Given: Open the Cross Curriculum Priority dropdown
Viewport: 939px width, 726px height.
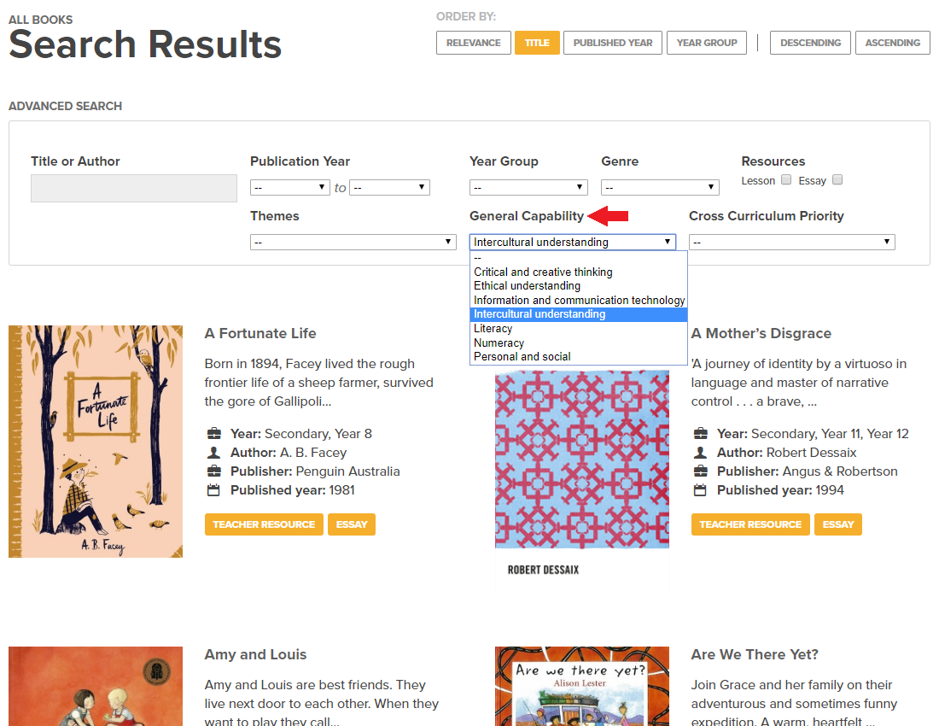Looking at the screenshot, I should click(x=791, y=242).
